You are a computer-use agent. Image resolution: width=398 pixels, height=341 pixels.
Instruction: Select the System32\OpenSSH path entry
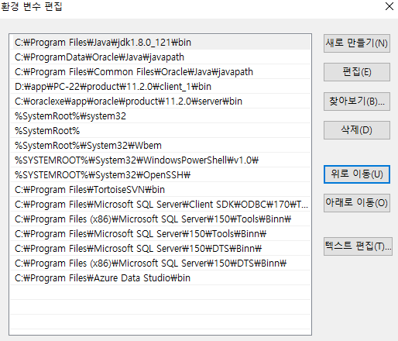click(160, 175)
